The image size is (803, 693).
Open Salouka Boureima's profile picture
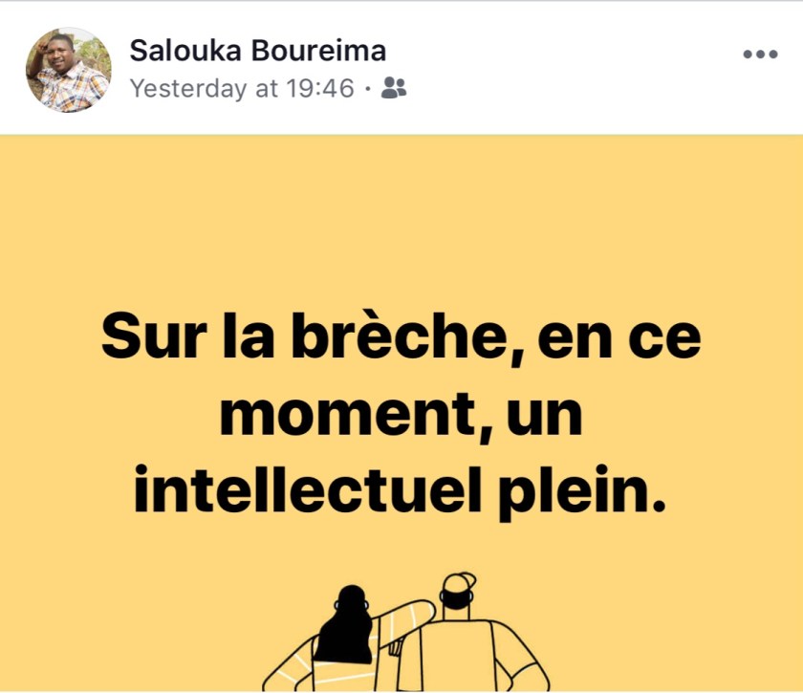(x=69, y=70)
